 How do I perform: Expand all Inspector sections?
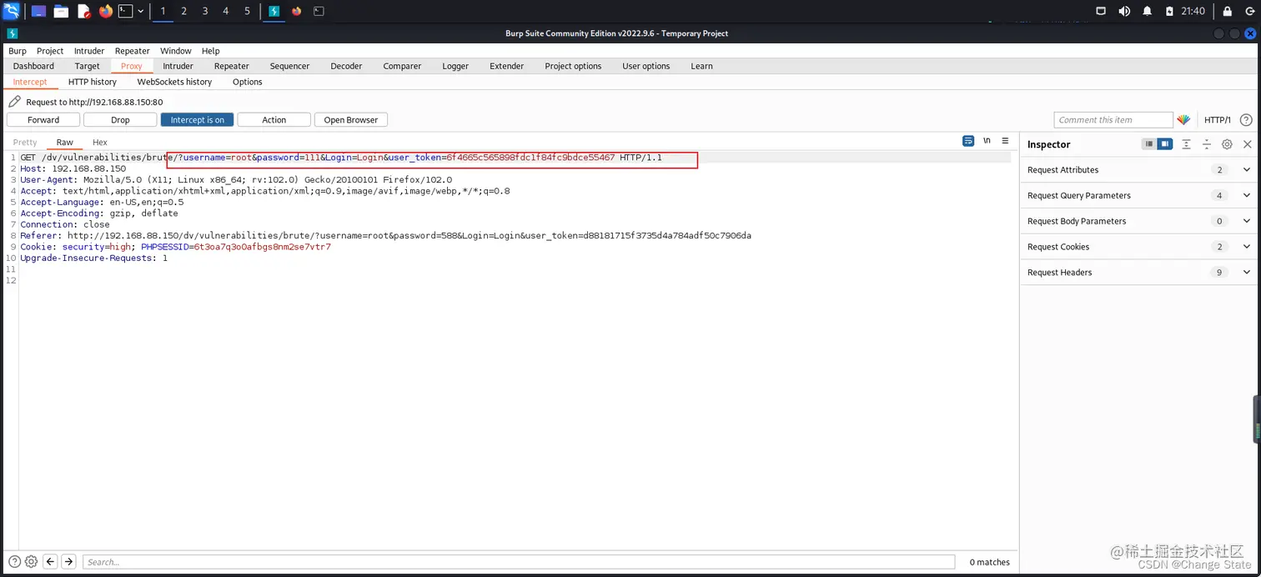tap(1186, 144)
